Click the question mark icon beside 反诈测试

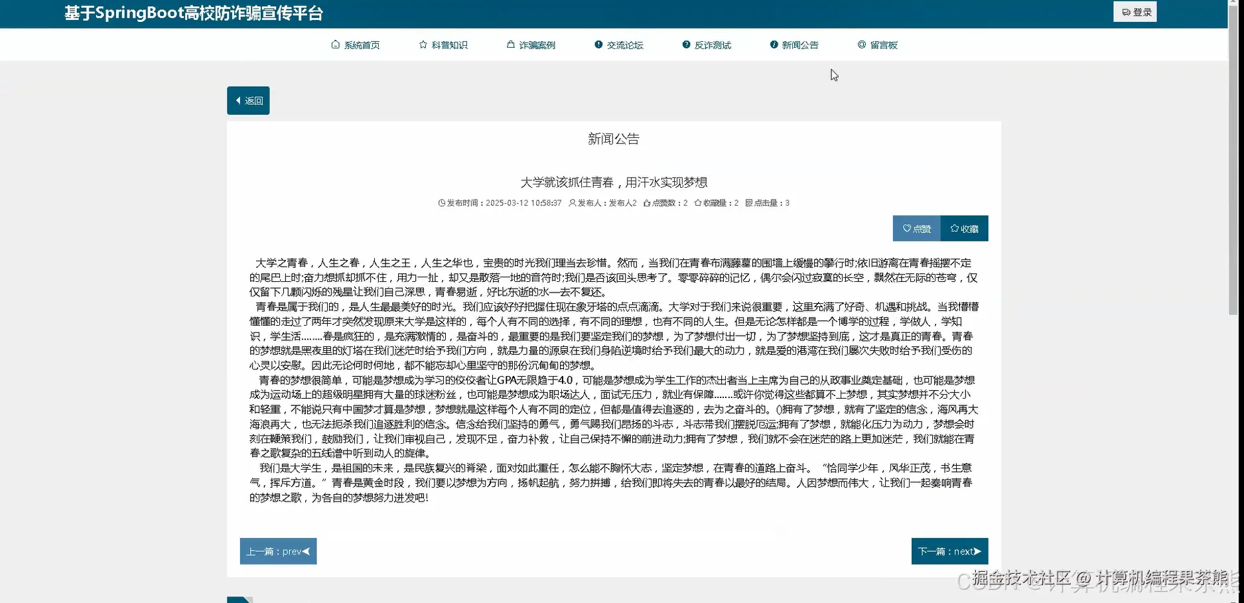(x=686, y=44)
